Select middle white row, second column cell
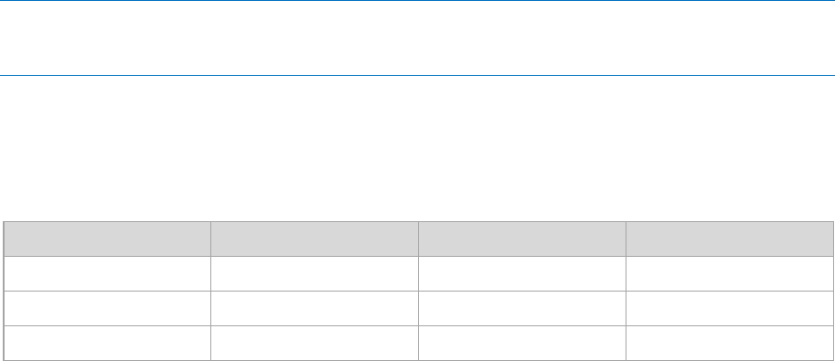835x361 pixels. pyautogui.click(x=315, y=308)
